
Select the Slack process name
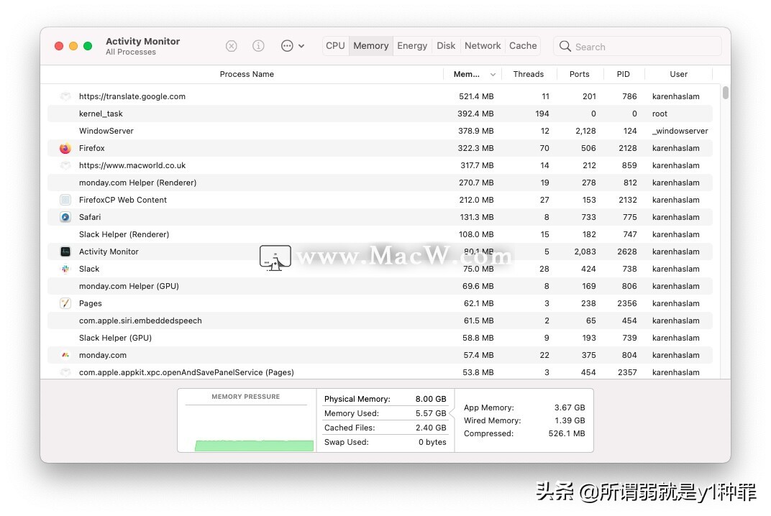click(89, 269)
